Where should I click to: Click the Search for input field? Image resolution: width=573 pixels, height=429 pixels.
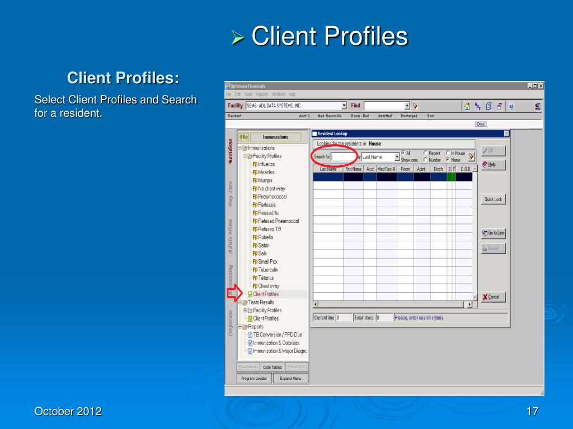point(343,157)
